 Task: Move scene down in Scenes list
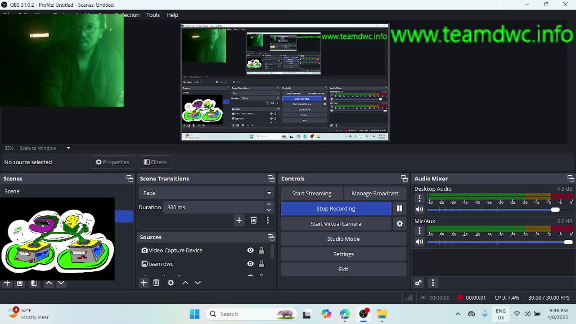(x=61, y=283)
